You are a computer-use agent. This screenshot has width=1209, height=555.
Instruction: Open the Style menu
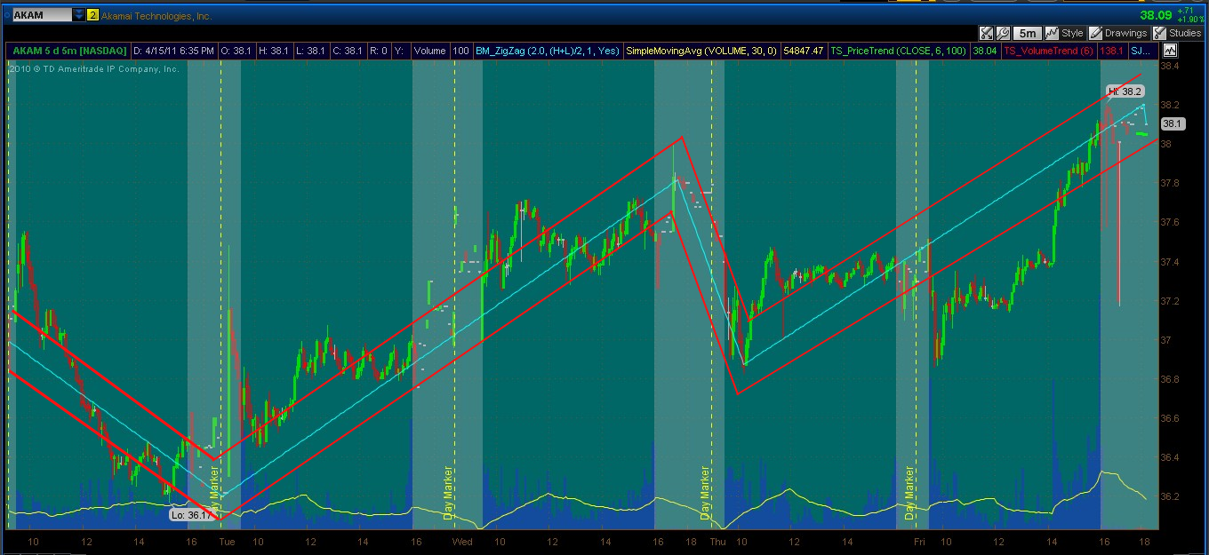1072,33
